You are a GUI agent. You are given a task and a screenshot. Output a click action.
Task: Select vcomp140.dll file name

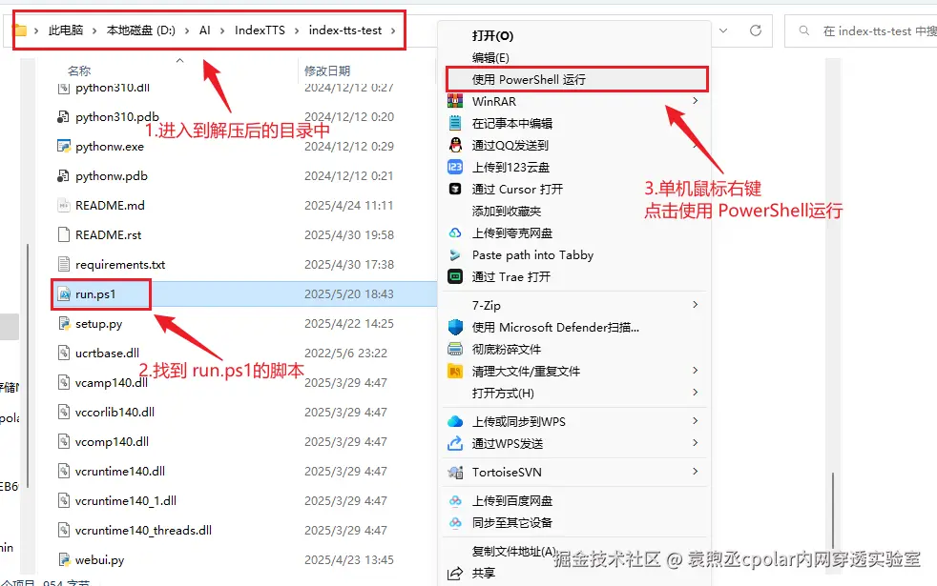click(112, 441)
